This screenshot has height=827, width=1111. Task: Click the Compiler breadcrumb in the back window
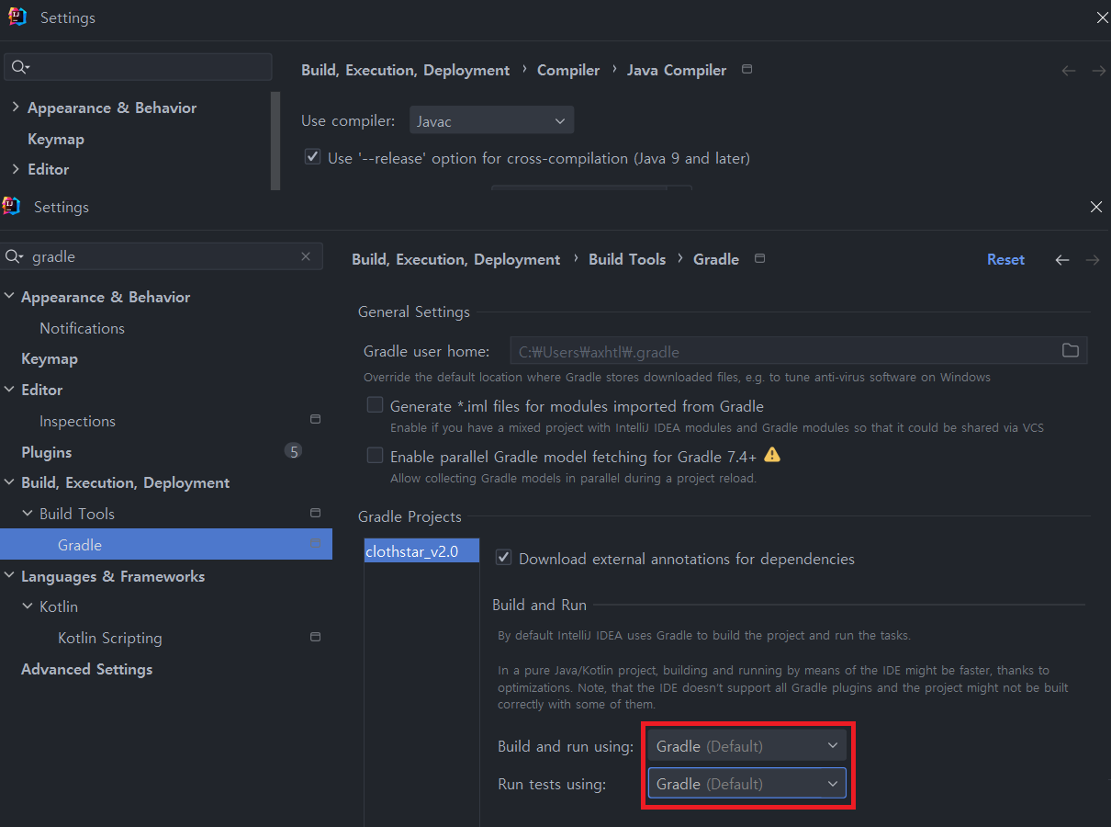(568, 70)
